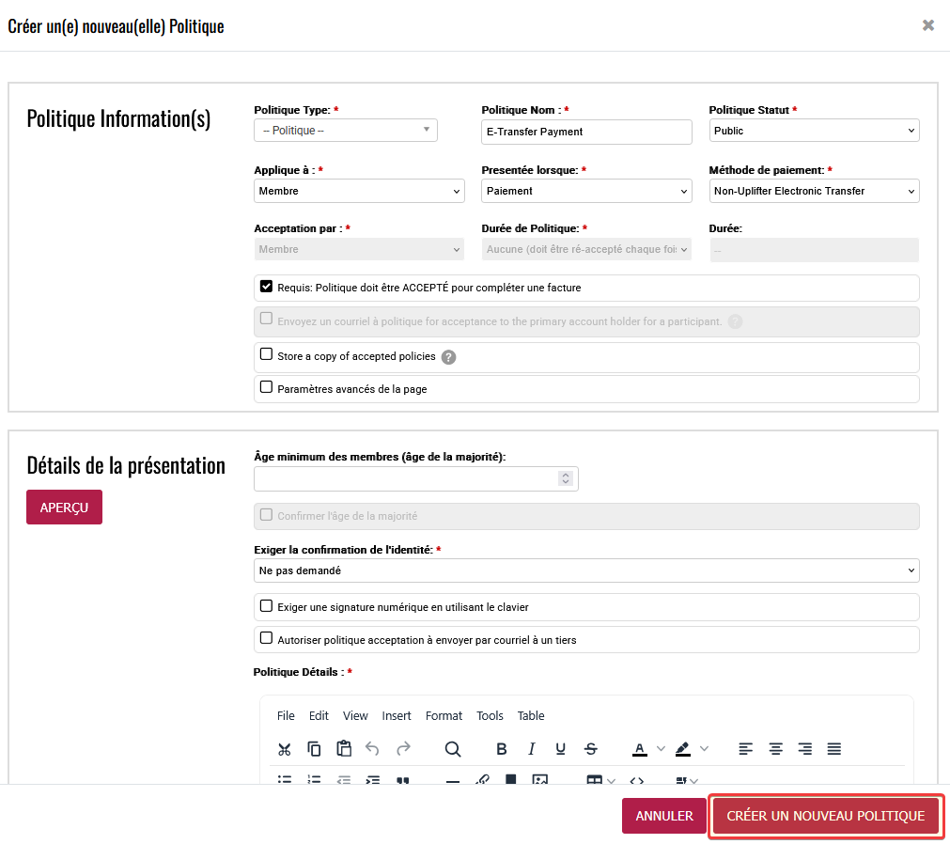The image size is (950, 844).
Task: Expand the Méthode de paiement dropdown
Action: pyautogui.click(x=814, y=191)
